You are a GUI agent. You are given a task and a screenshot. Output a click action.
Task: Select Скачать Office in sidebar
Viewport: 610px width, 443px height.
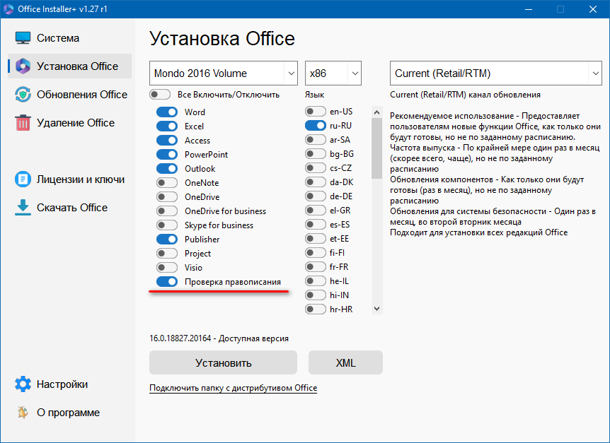[69, 208]
